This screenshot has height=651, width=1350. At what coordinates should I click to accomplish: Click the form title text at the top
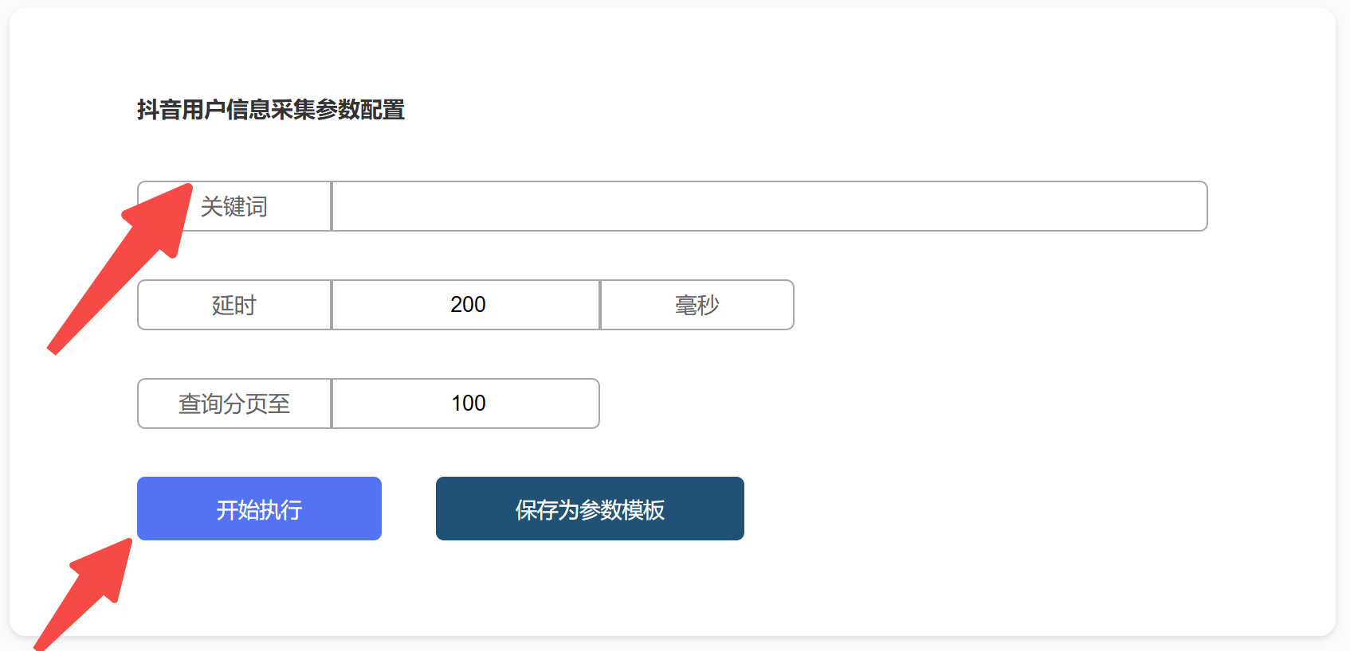click(271, 110)
